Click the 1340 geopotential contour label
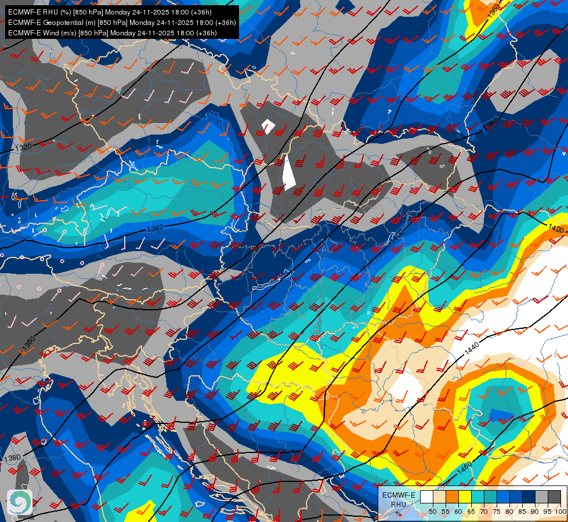This screenshot has width=568, height=522. tap(155, 228)
